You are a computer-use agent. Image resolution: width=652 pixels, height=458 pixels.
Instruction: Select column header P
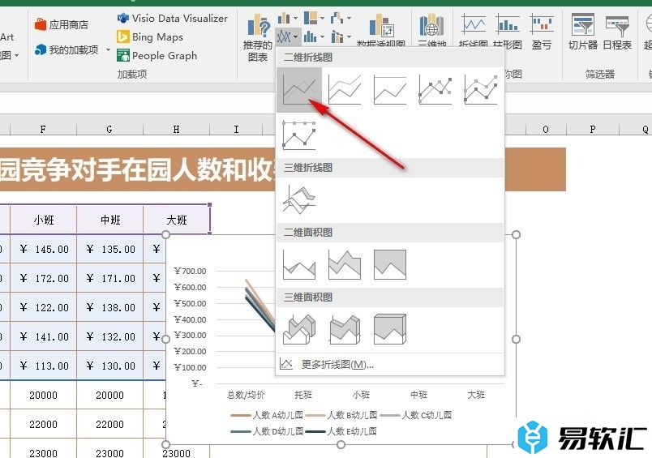593,129
